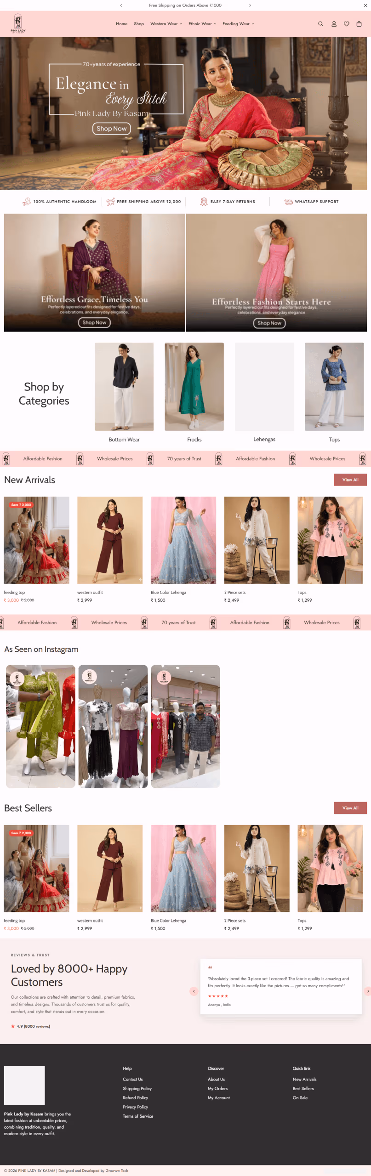Click View All for Best Sellers
This screenshot has height=1176, width=371.
pyautogui.click(x=350, y=808)
